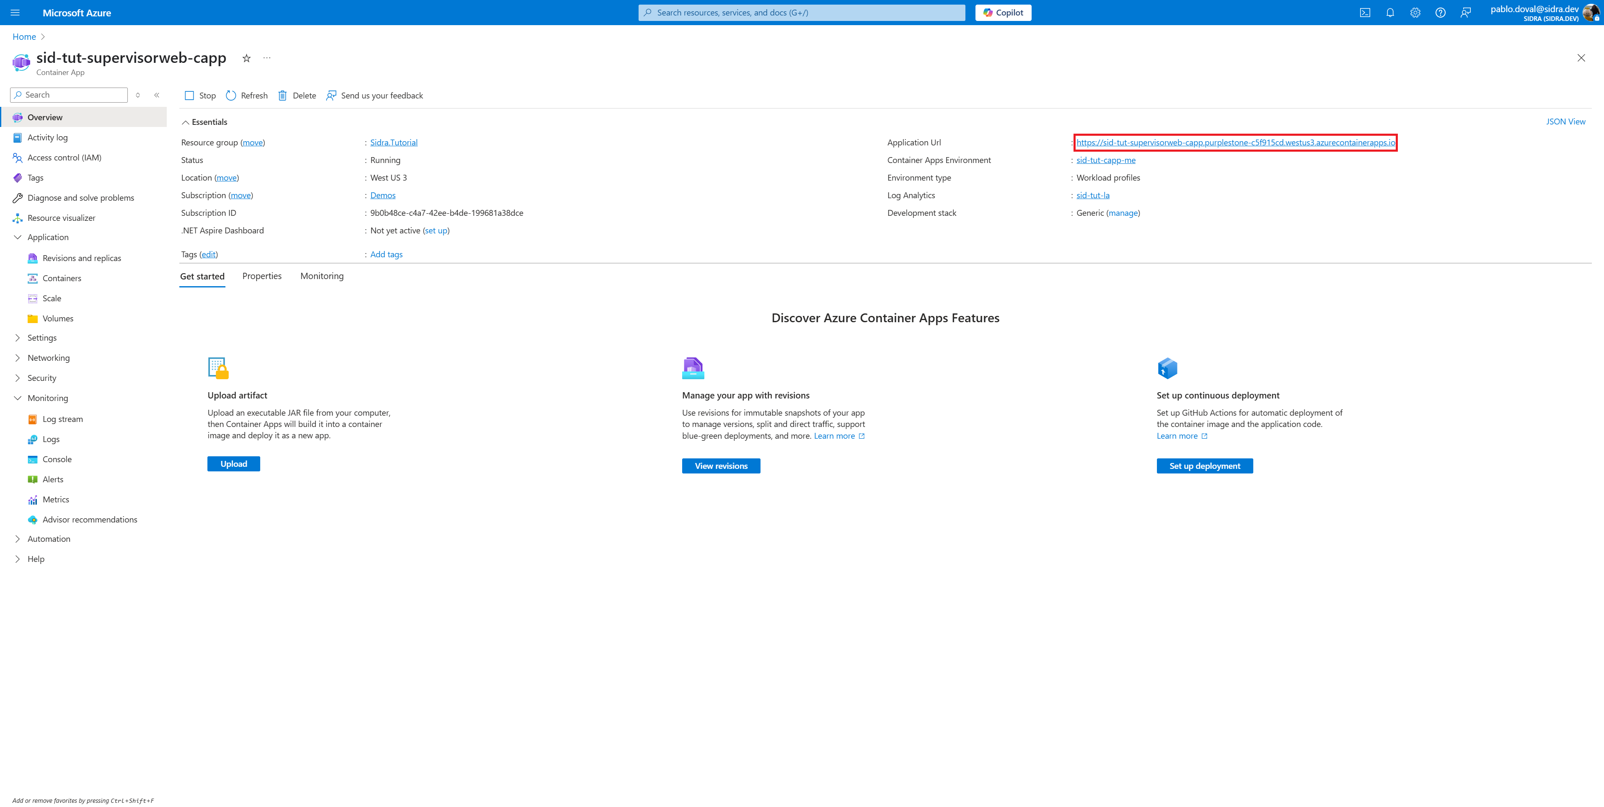This screenshot has height=807, width=1604.
Task: Open the Application Url link
Action: pos(1235,142)
